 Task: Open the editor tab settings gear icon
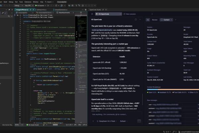(86, 10)
